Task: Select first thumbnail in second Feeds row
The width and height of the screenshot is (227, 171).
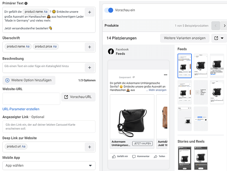Action: [185, 92]
